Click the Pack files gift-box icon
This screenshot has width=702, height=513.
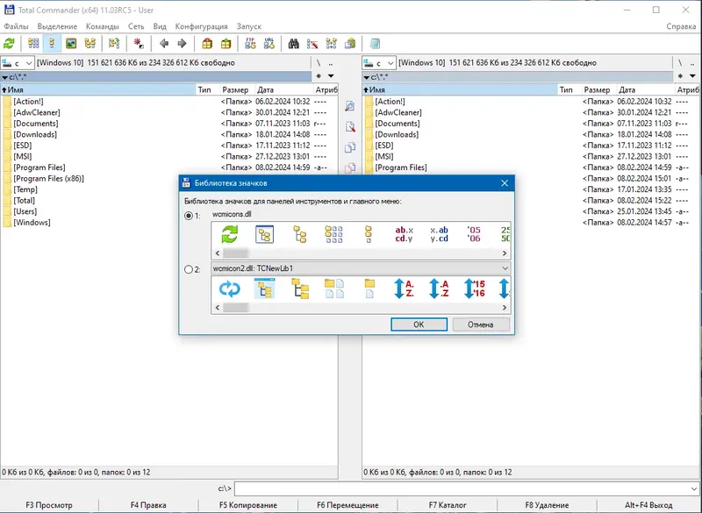pos(207,43)
